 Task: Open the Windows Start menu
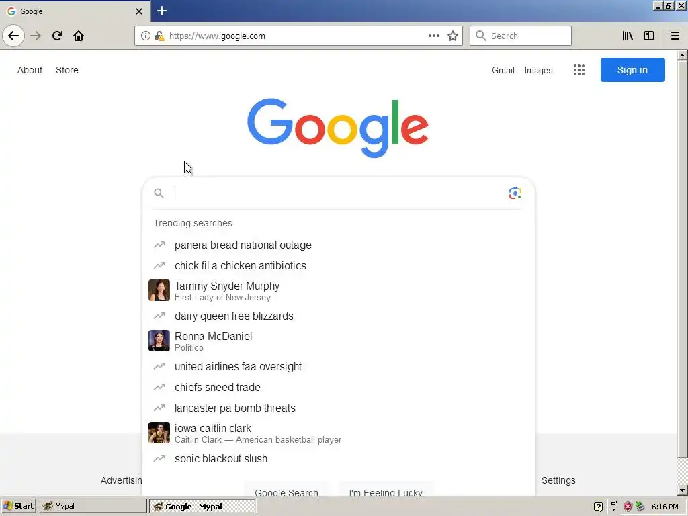19,506
